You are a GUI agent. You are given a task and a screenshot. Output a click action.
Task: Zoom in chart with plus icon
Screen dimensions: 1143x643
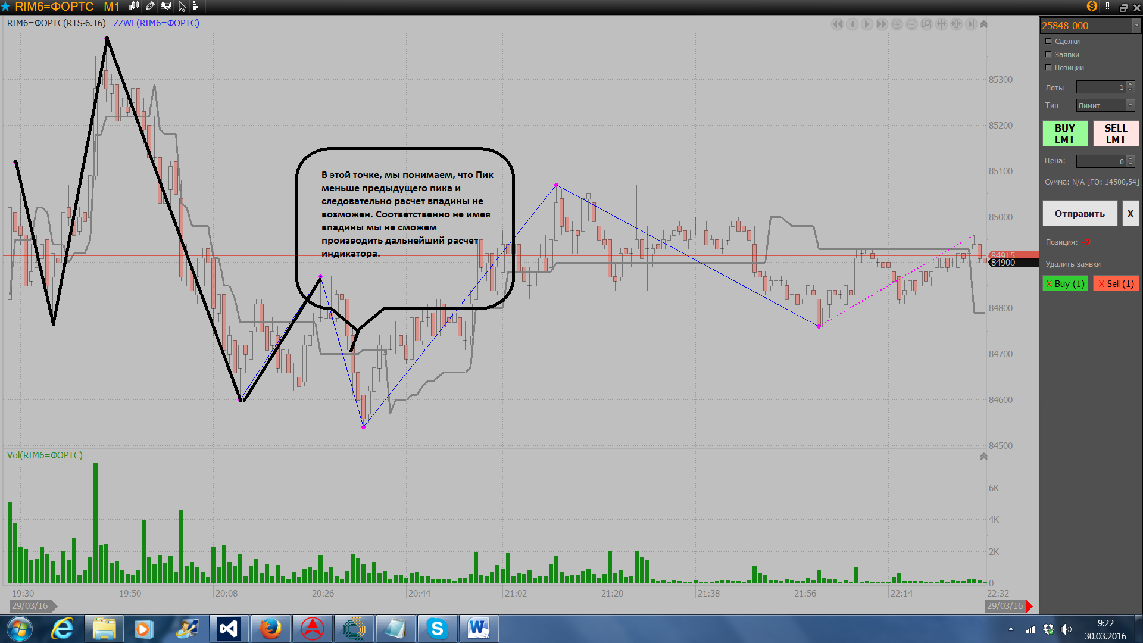(x=897, y=24)
